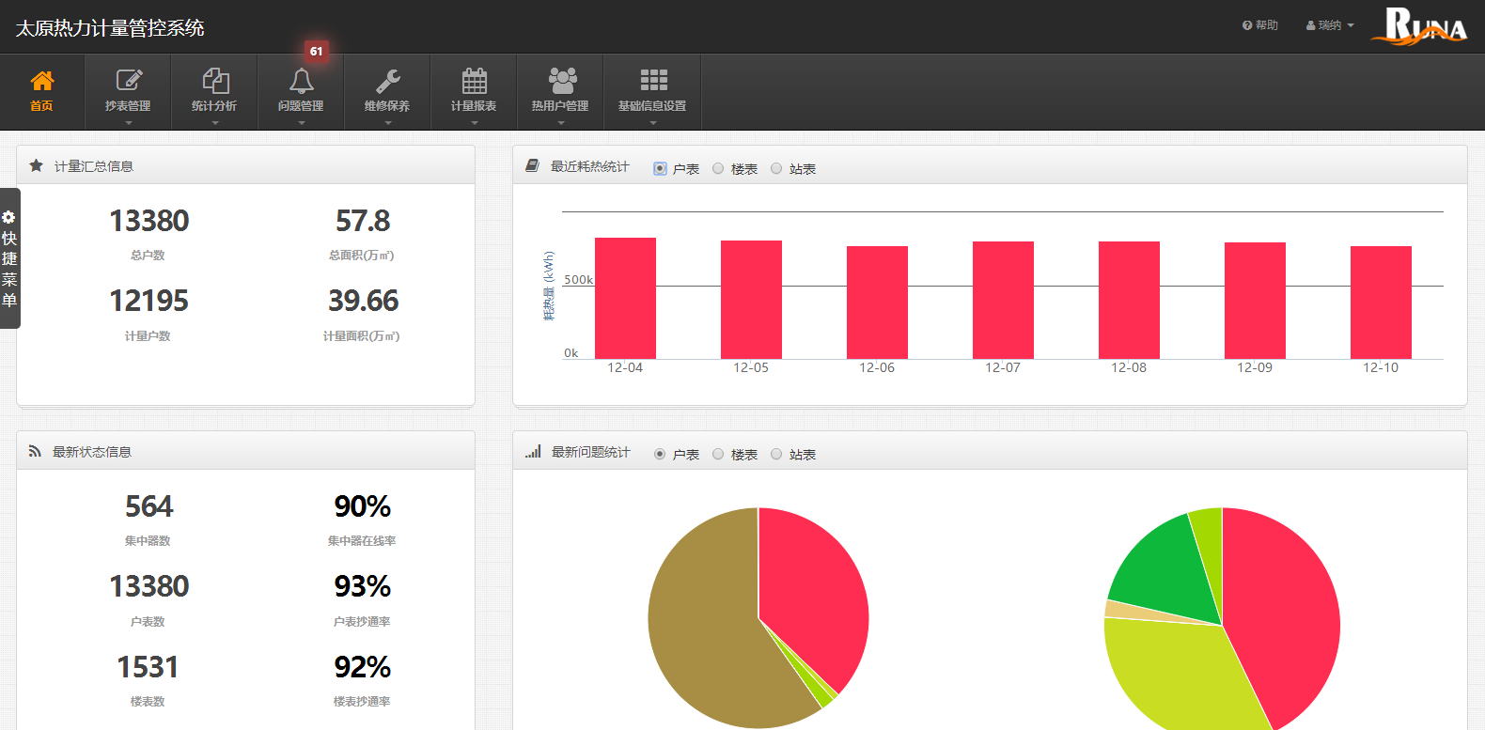Expand the 基础信息设置 dropdown arrow
This screenshot has height=730, width=1485.
click(x=653, y=122)
